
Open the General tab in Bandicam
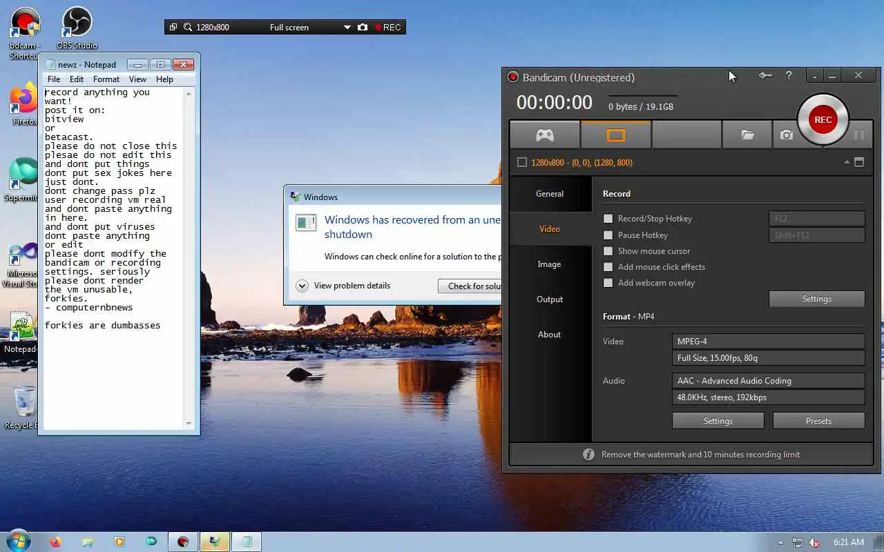tap(550, 194)
